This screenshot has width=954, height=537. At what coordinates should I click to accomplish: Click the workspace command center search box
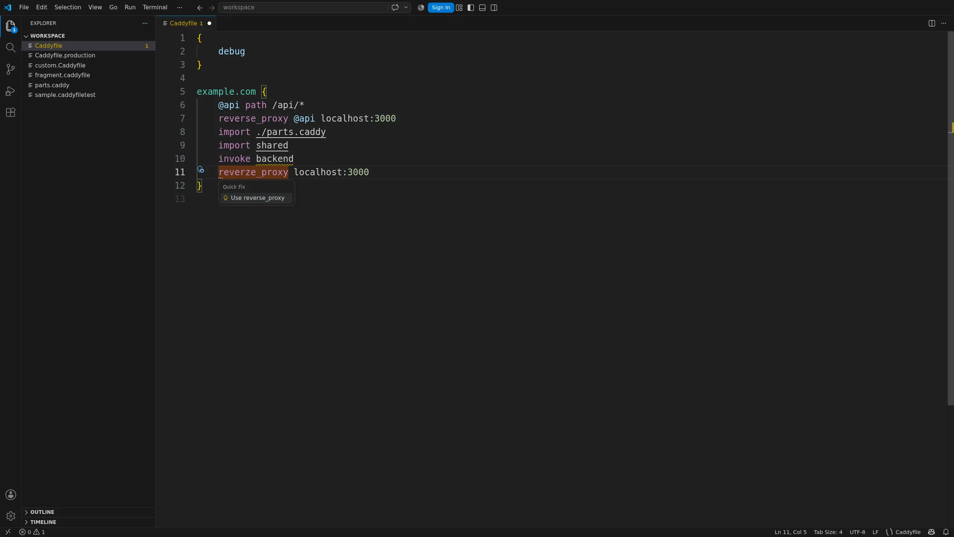303,7
